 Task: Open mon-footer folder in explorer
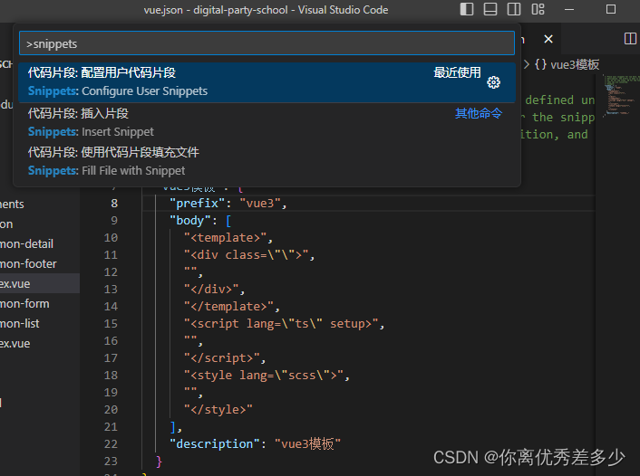pyautogui.click(x=28, y=263)
